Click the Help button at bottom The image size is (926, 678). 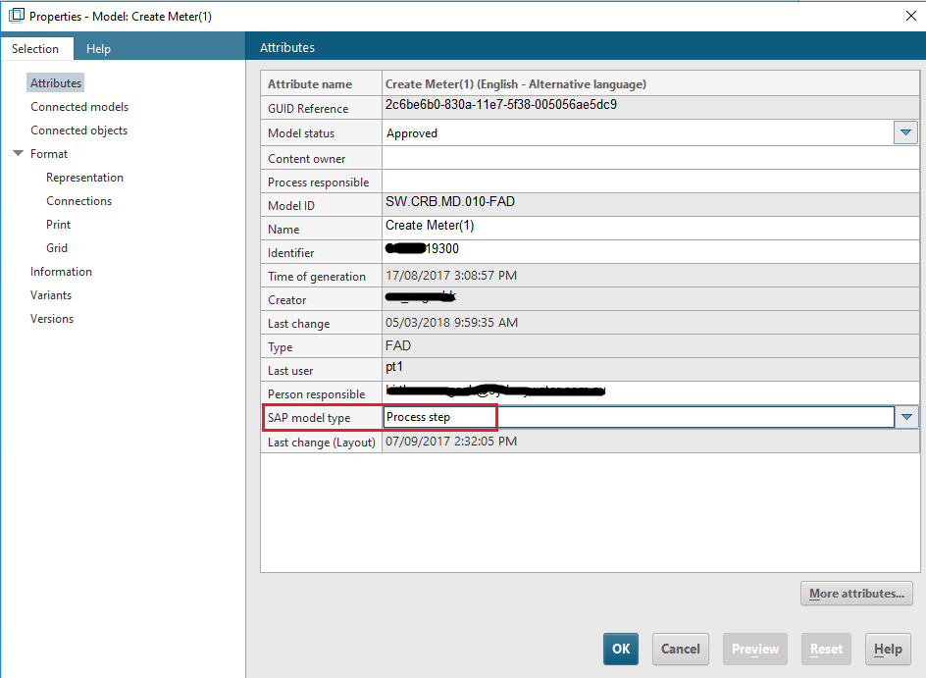887,649
